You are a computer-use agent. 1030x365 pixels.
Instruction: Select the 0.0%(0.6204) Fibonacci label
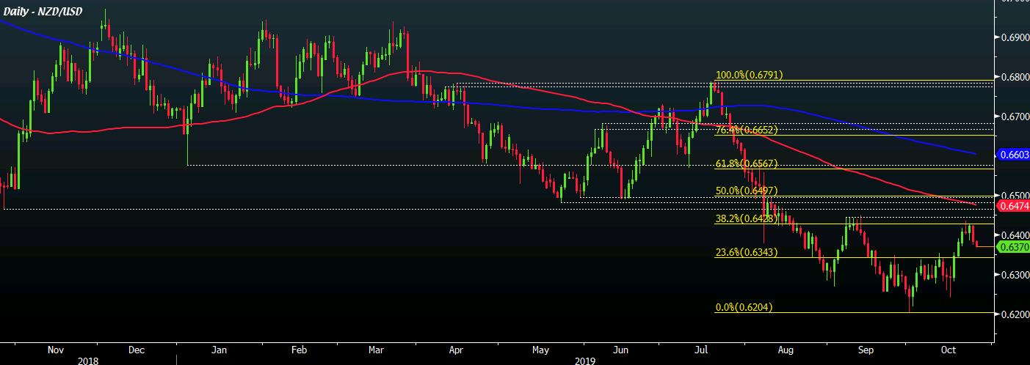744,307
